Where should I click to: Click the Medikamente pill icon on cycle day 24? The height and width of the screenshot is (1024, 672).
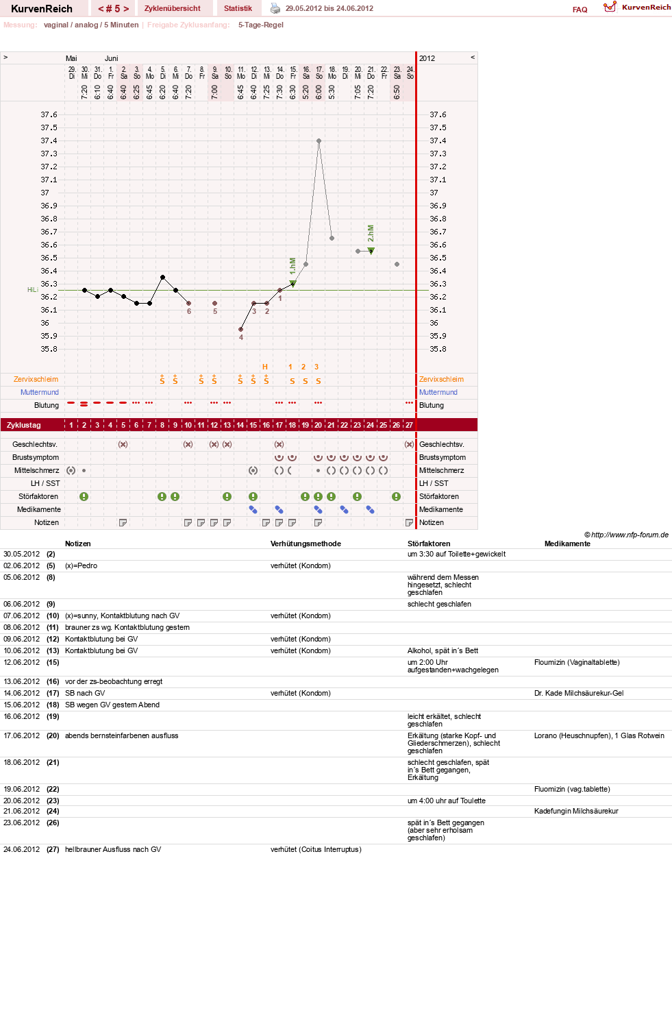[x=371, y=509]
